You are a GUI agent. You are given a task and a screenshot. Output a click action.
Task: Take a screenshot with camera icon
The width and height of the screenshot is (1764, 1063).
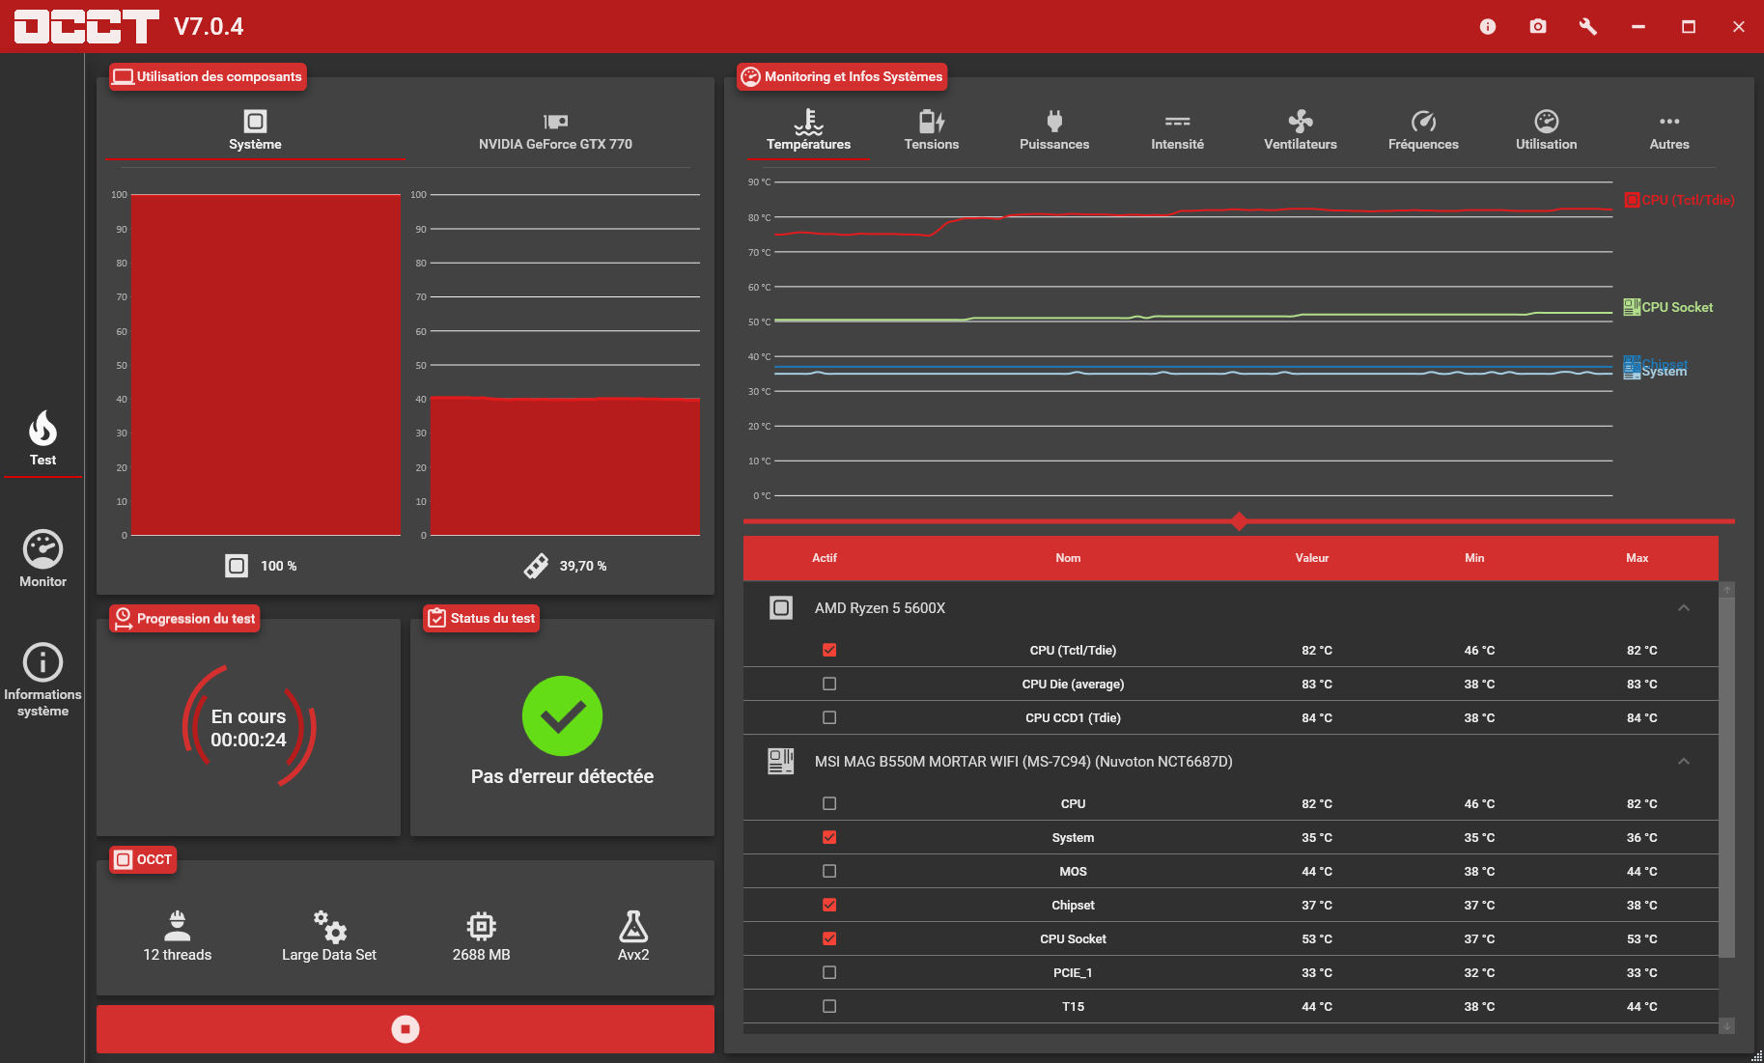tap(1538, 27)
